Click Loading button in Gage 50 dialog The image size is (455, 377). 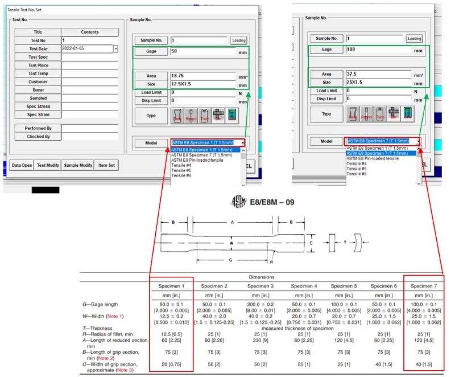click(239, 40)
